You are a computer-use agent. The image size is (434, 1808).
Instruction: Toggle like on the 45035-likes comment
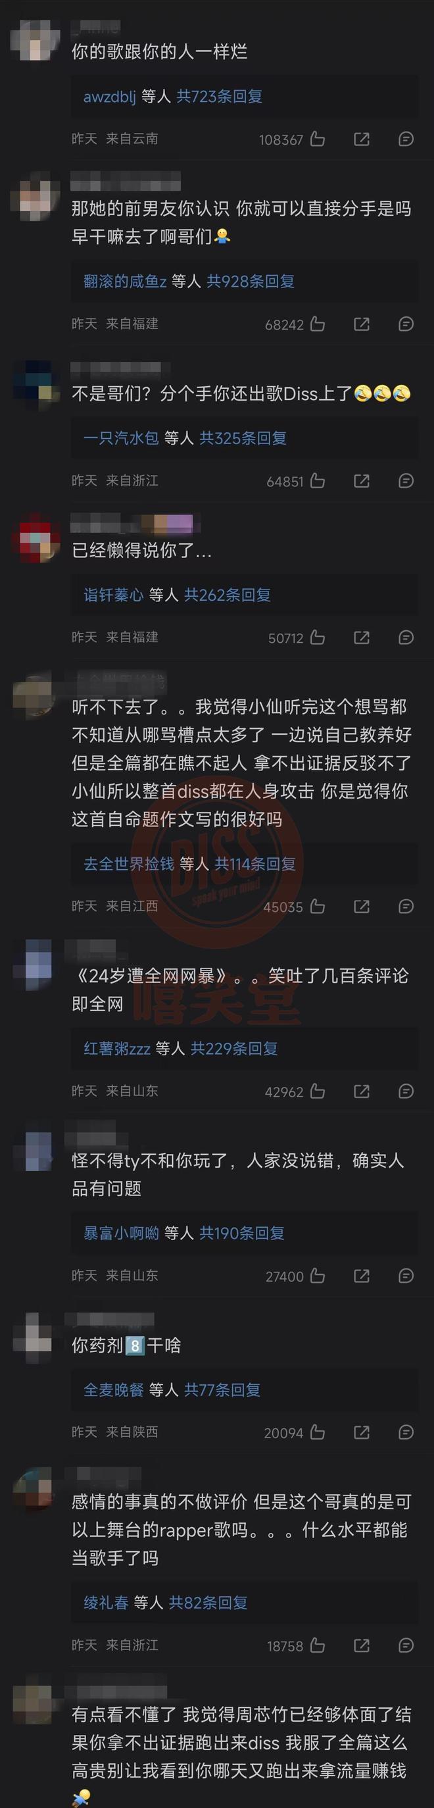click(318, 907)
